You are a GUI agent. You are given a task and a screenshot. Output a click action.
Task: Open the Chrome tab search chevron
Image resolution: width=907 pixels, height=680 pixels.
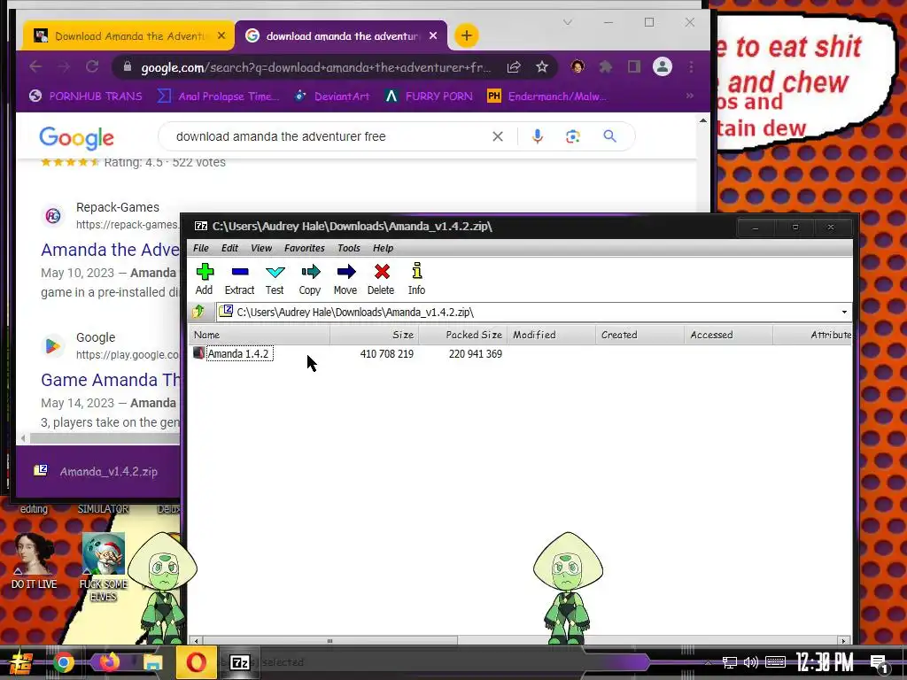tap(568, 22)
